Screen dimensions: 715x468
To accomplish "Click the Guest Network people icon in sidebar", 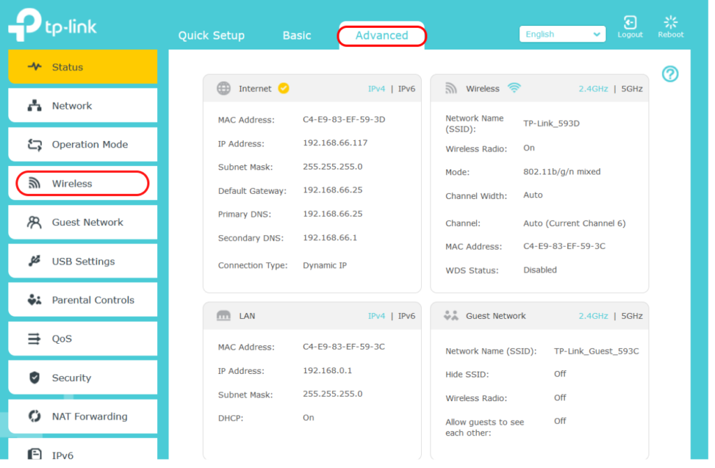I will [34, 222].
